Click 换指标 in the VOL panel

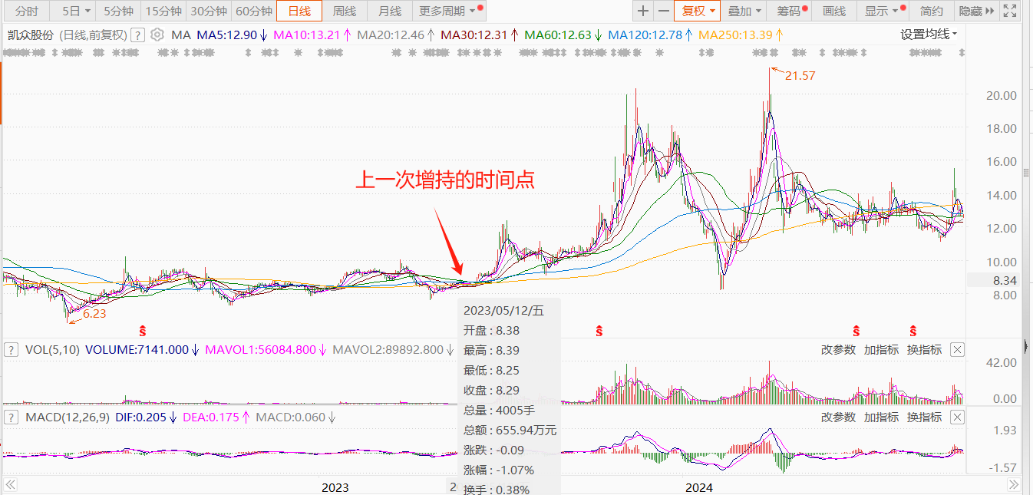click(x=924, y=349)
